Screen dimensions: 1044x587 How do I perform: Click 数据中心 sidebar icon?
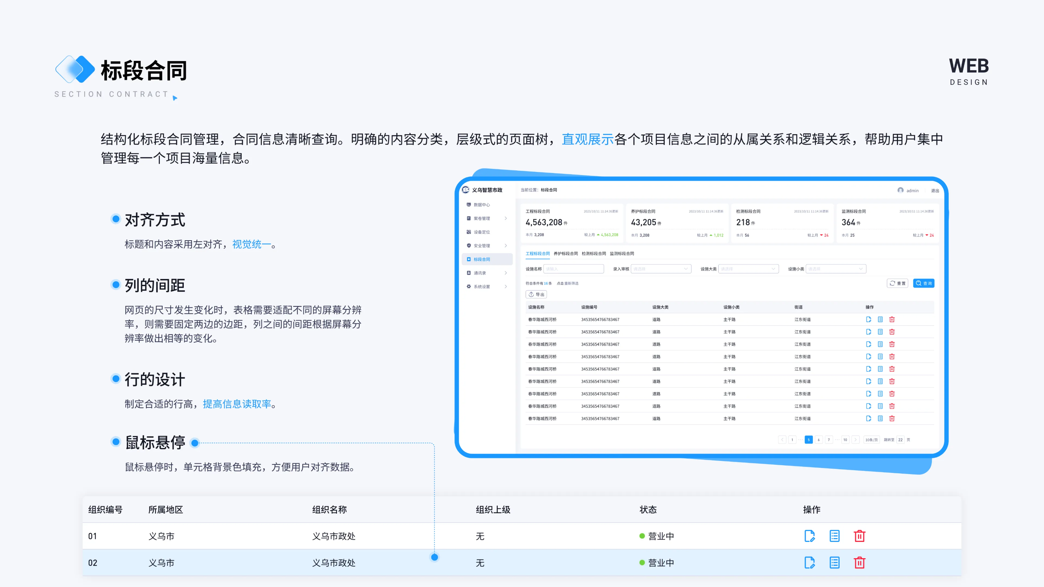point(469,205)
